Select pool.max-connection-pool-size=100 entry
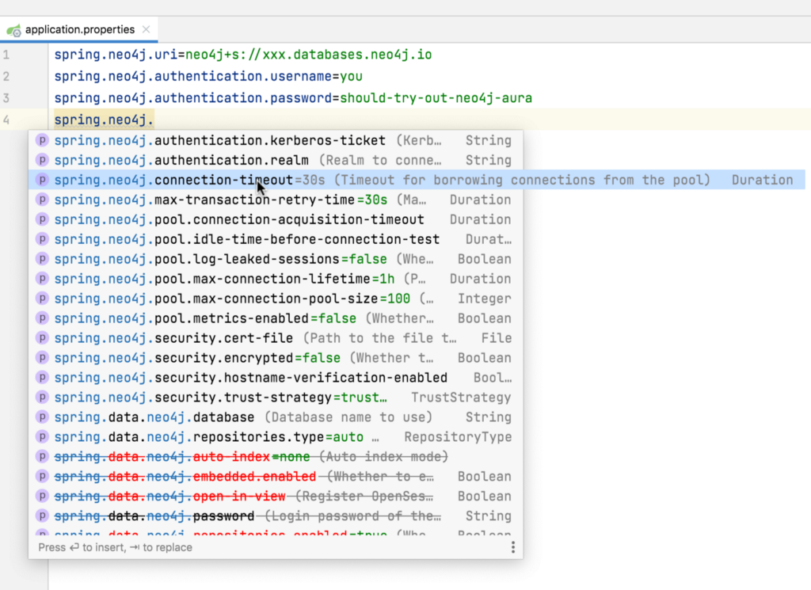Screen dimensions: 811x590 [x=276, y=299]
